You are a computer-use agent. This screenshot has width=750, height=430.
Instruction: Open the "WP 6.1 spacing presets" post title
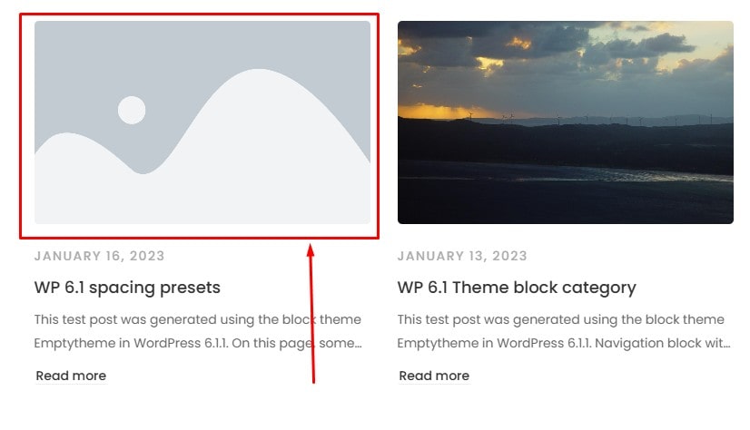pos(127,288)
